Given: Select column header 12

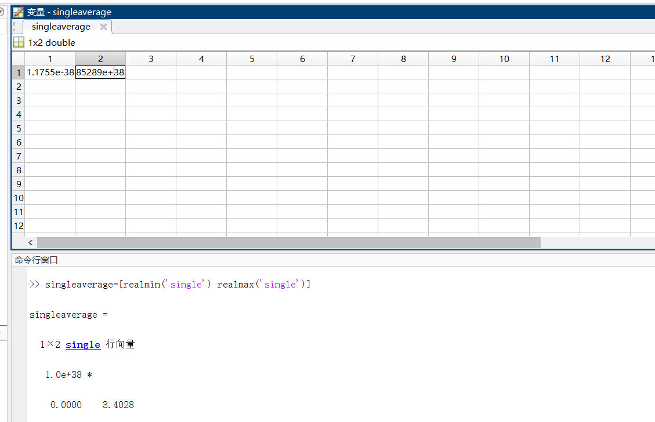Looking at the screenshot, I should [x=605, y=59].
